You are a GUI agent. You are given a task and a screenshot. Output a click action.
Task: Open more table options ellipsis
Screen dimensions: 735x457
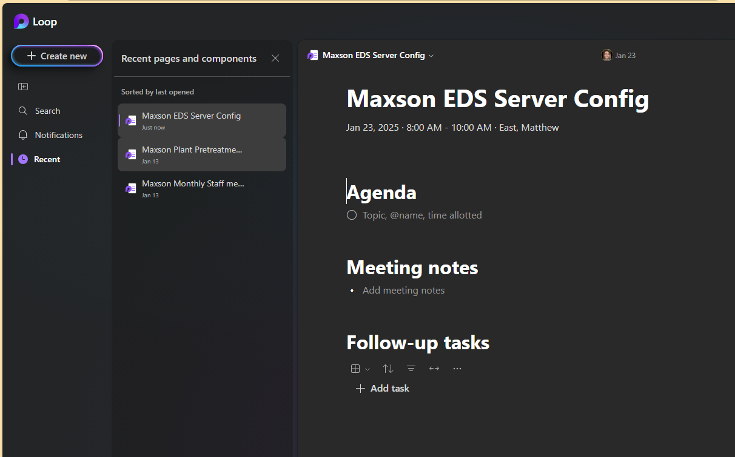[457, 369]
